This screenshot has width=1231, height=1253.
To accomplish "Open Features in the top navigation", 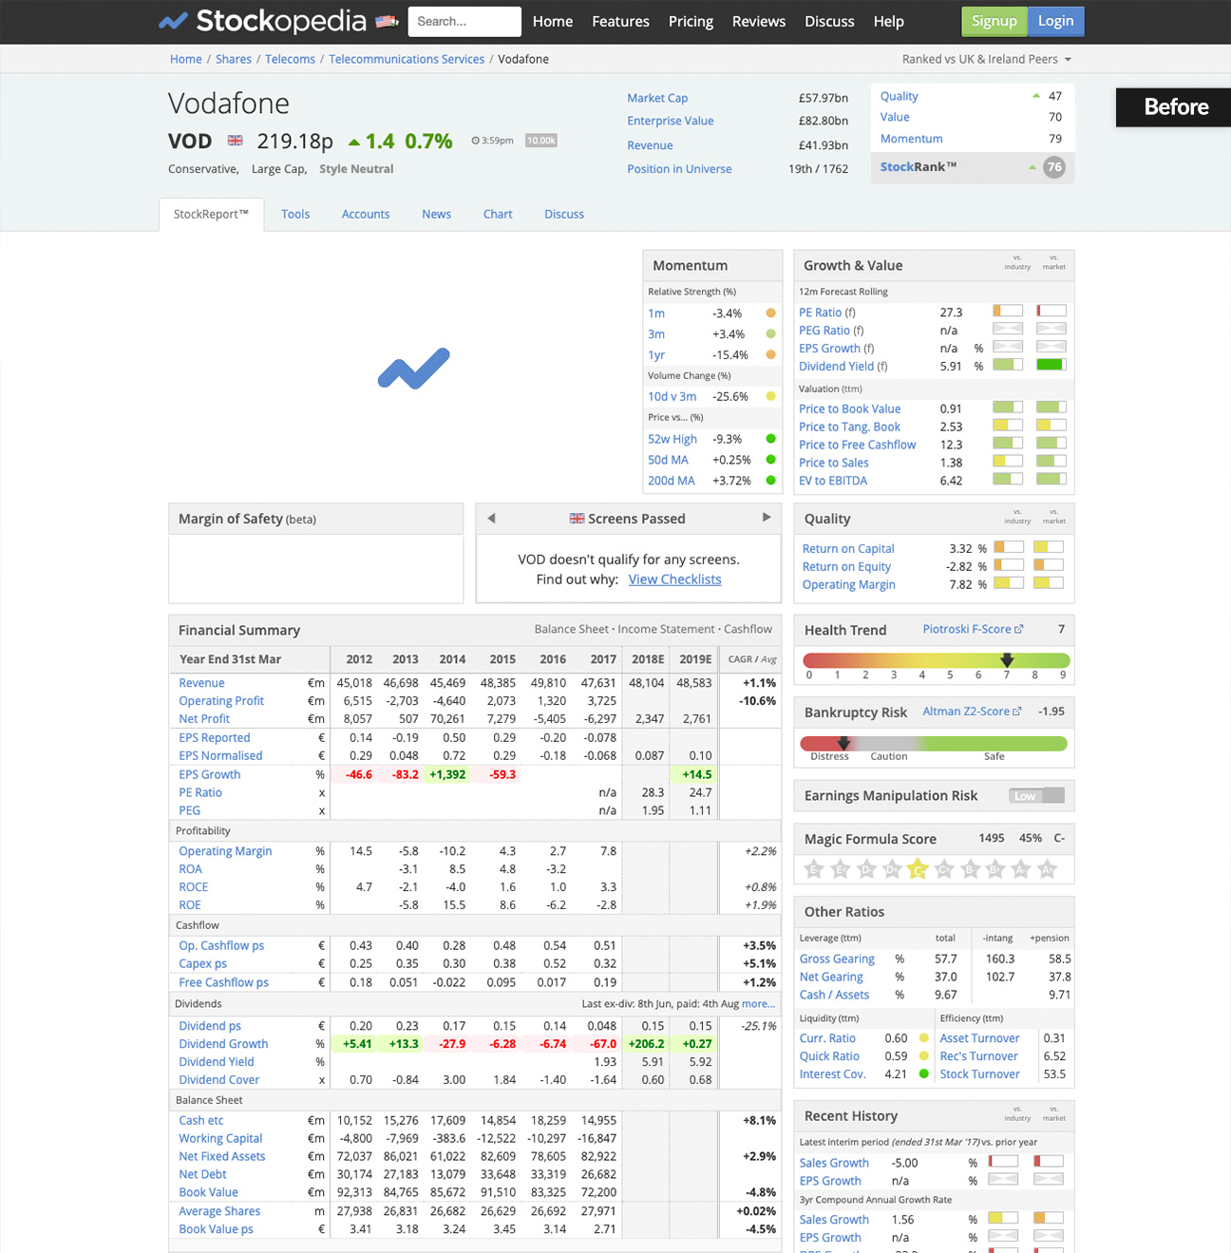I will coord(620,21).
